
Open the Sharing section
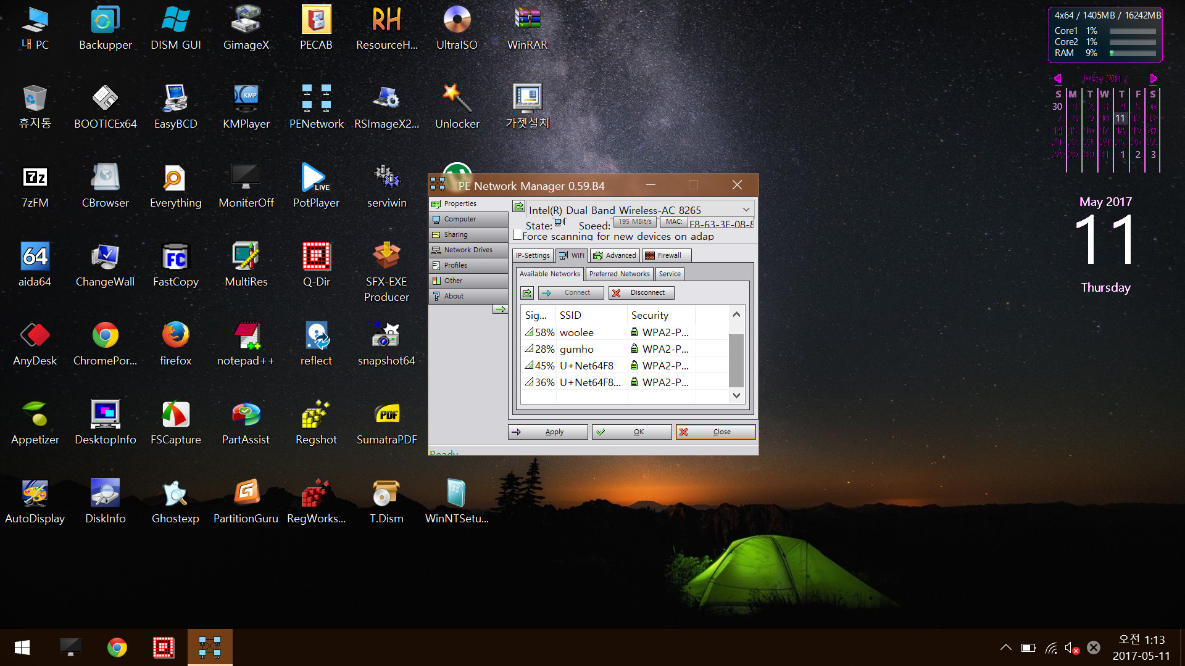[x=468, y=234]
